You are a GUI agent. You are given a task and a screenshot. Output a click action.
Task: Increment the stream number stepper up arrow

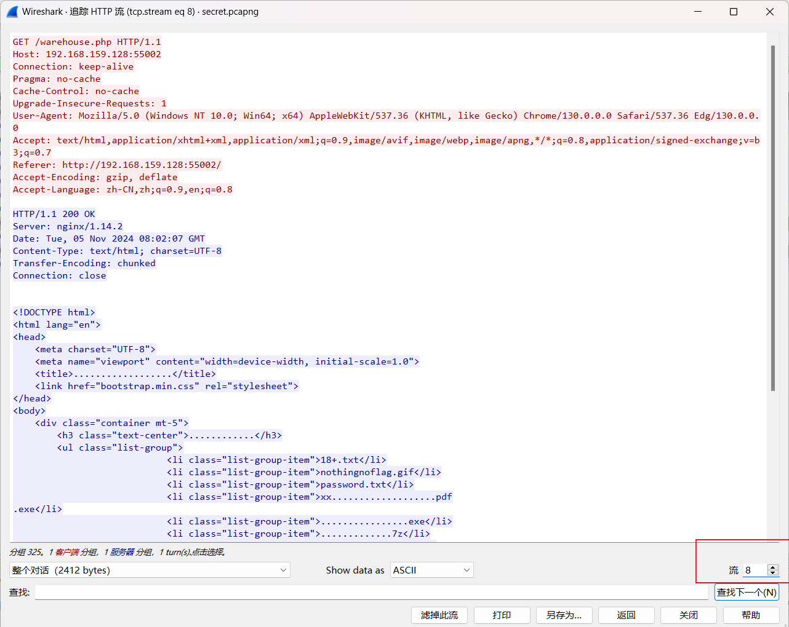click(773, 567)
